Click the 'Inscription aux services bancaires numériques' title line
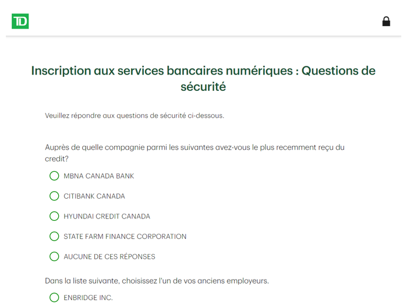Viewport: 407px width, 307px height. coord(162,70)
